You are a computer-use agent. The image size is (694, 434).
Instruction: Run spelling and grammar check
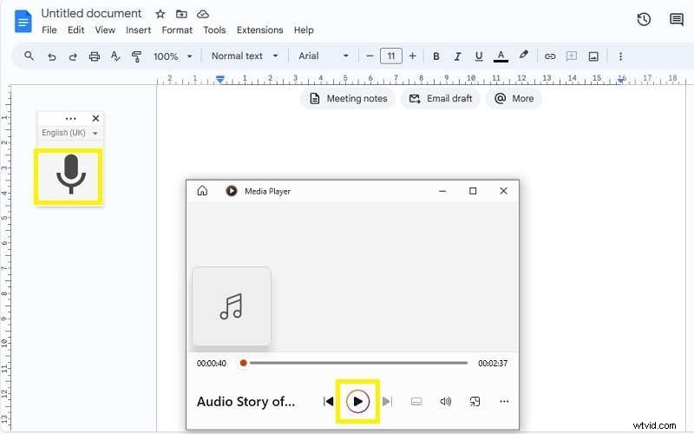tap(115, 56)
